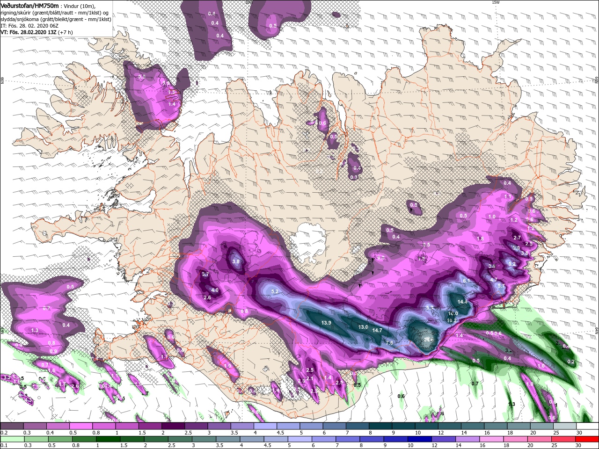Image resolution: width=599 pixels, height=449 pixels.
Task: Click the 3.7 precipitation value
Action: click(x=205, y=274)
